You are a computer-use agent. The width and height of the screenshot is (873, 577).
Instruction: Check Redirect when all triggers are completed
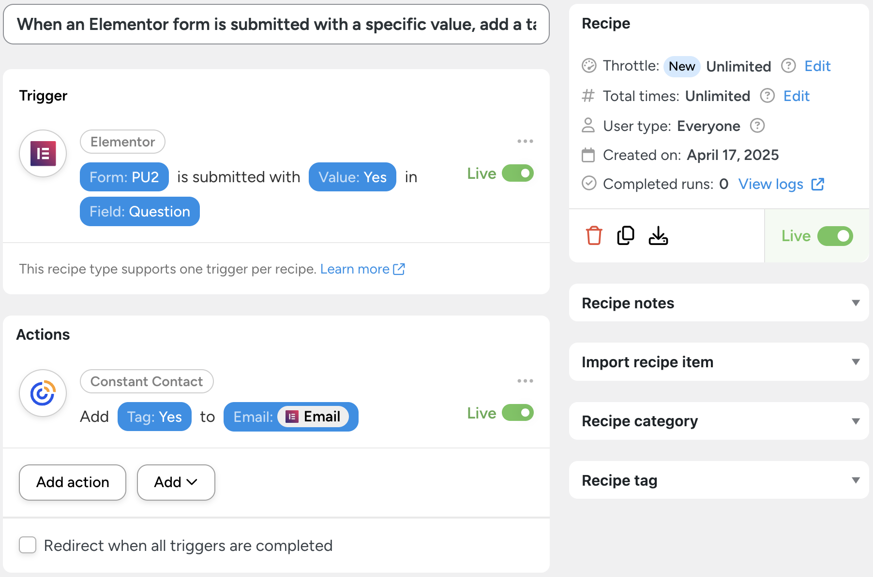pyautogui.click(x=28, y=545)
